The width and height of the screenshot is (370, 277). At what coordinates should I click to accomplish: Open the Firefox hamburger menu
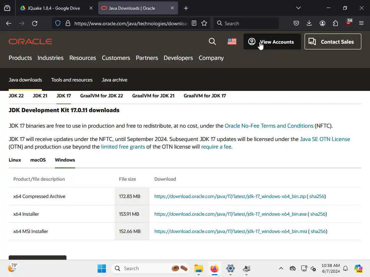pos(361,23)
